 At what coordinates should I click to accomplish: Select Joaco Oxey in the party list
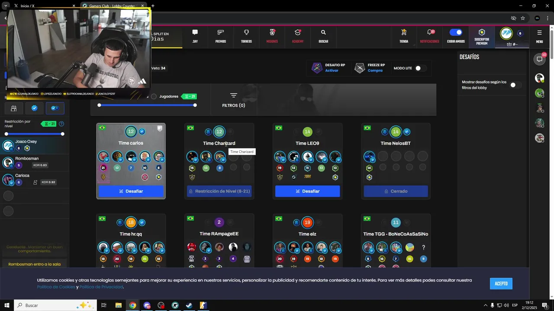tap(35, 145)
